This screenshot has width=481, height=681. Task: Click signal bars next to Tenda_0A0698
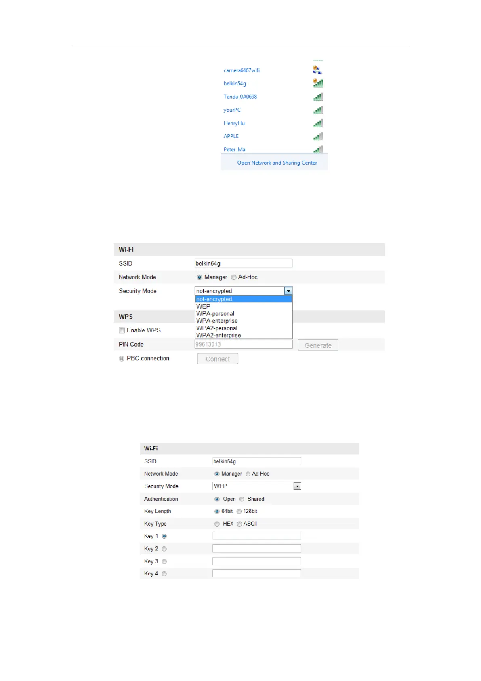pyautogui.click(x=318, y=97)
